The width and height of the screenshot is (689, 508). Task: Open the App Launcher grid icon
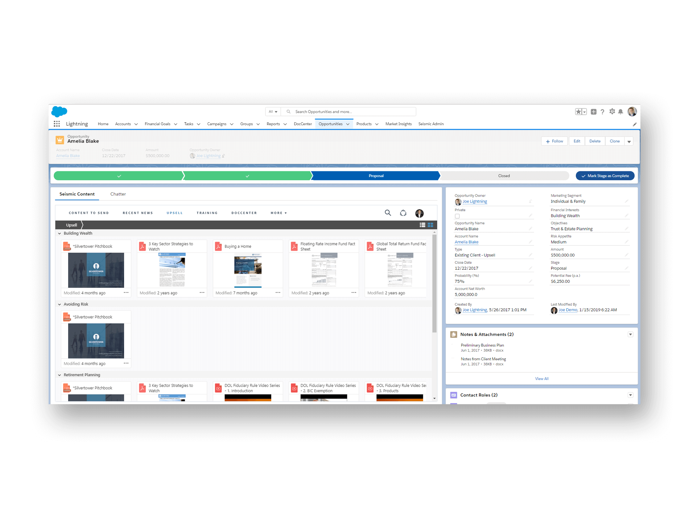tap(57, 124)
